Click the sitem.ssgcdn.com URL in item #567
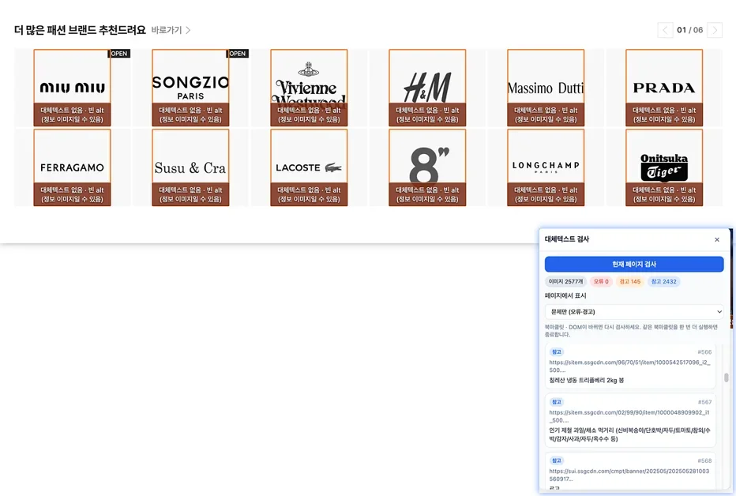The height and width of the screenshot is (496, 736). [x=629, y=416]
